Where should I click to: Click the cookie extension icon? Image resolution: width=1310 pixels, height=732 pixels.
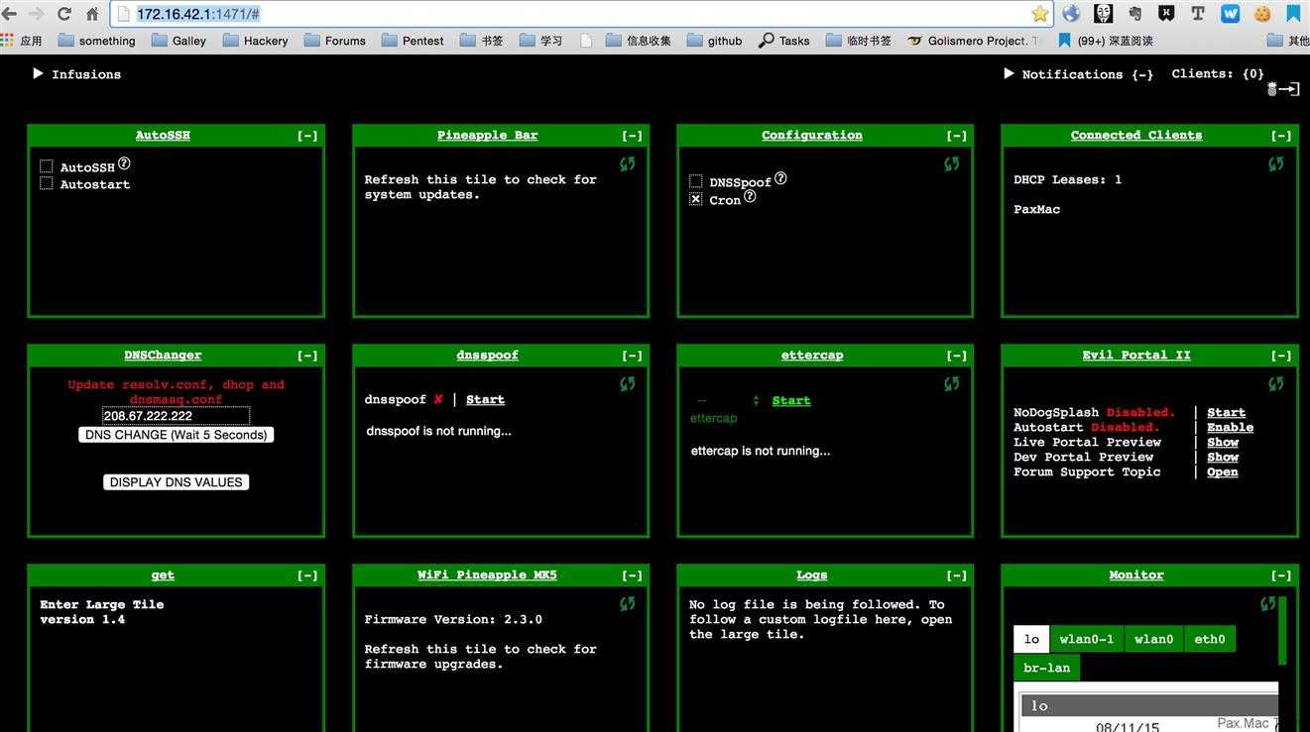click(1261, 14)
